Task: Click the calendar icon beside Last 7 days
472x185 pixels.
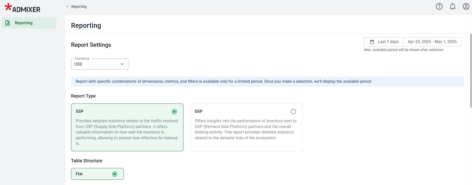Action: [x=372, y=42]
